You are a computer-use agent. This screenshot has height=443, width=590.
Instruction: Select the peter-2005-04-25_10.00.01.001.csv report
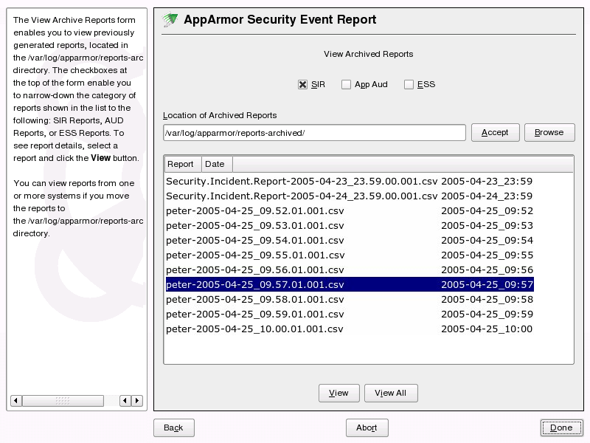click(x=295, y=329)
